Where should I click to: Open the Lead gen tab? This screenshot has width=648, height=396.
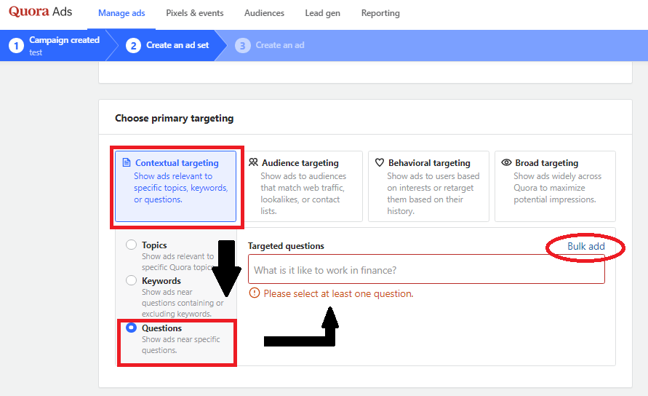point(322,13)
